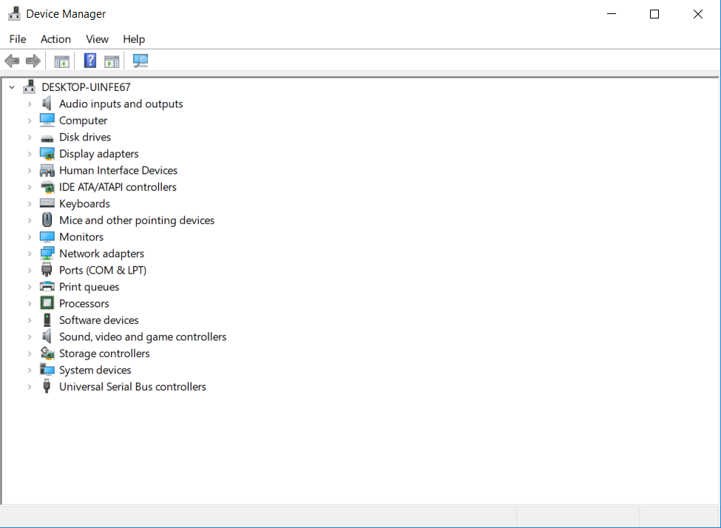Click the Processors chip icon
This screenshot has width=721, height=528.
(x=47, y=303)
